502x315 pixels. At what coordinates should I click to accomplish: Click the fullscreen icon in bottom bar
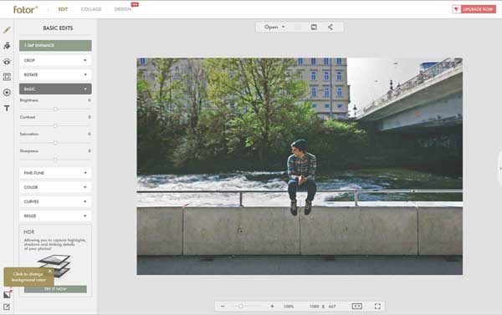(x=377, y=307)
